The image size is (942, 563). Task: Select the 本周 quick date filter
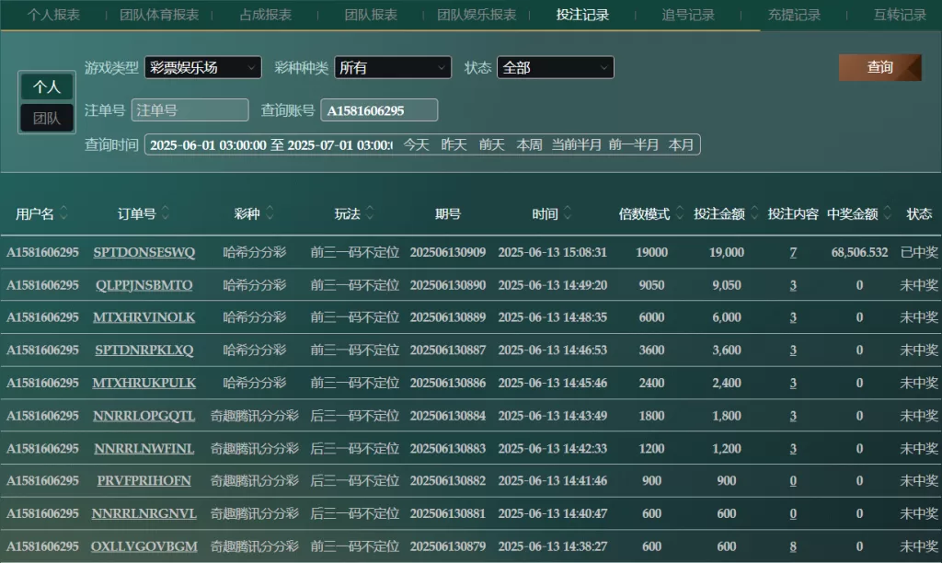tap(529, 144)
